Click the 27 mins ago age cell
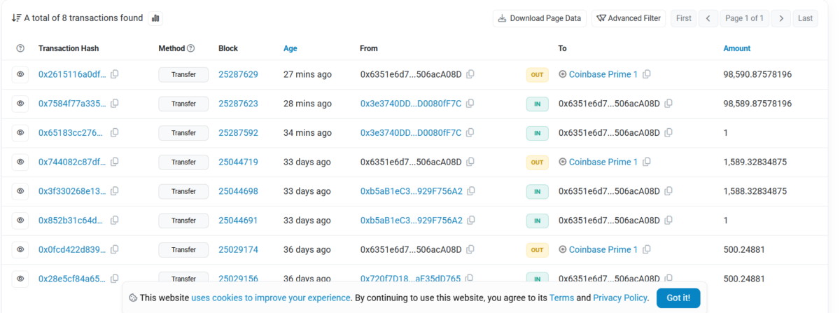The image size is (840, 313). pyautogui.click(x=307, y=74)
